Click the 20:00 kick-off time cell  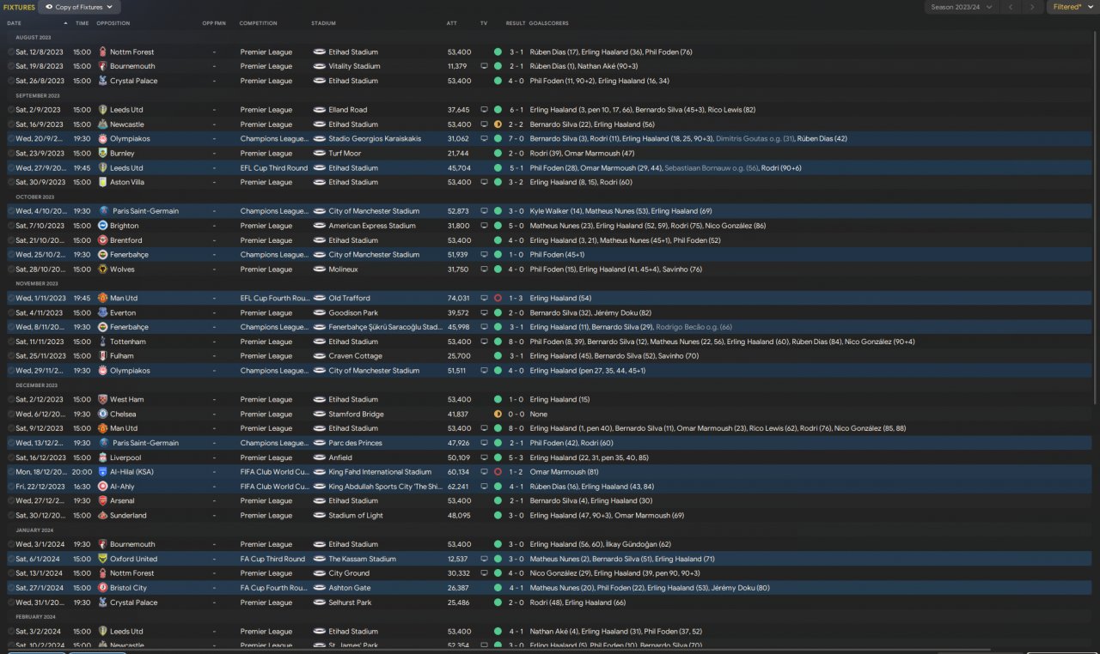click(x=82, y=472)
